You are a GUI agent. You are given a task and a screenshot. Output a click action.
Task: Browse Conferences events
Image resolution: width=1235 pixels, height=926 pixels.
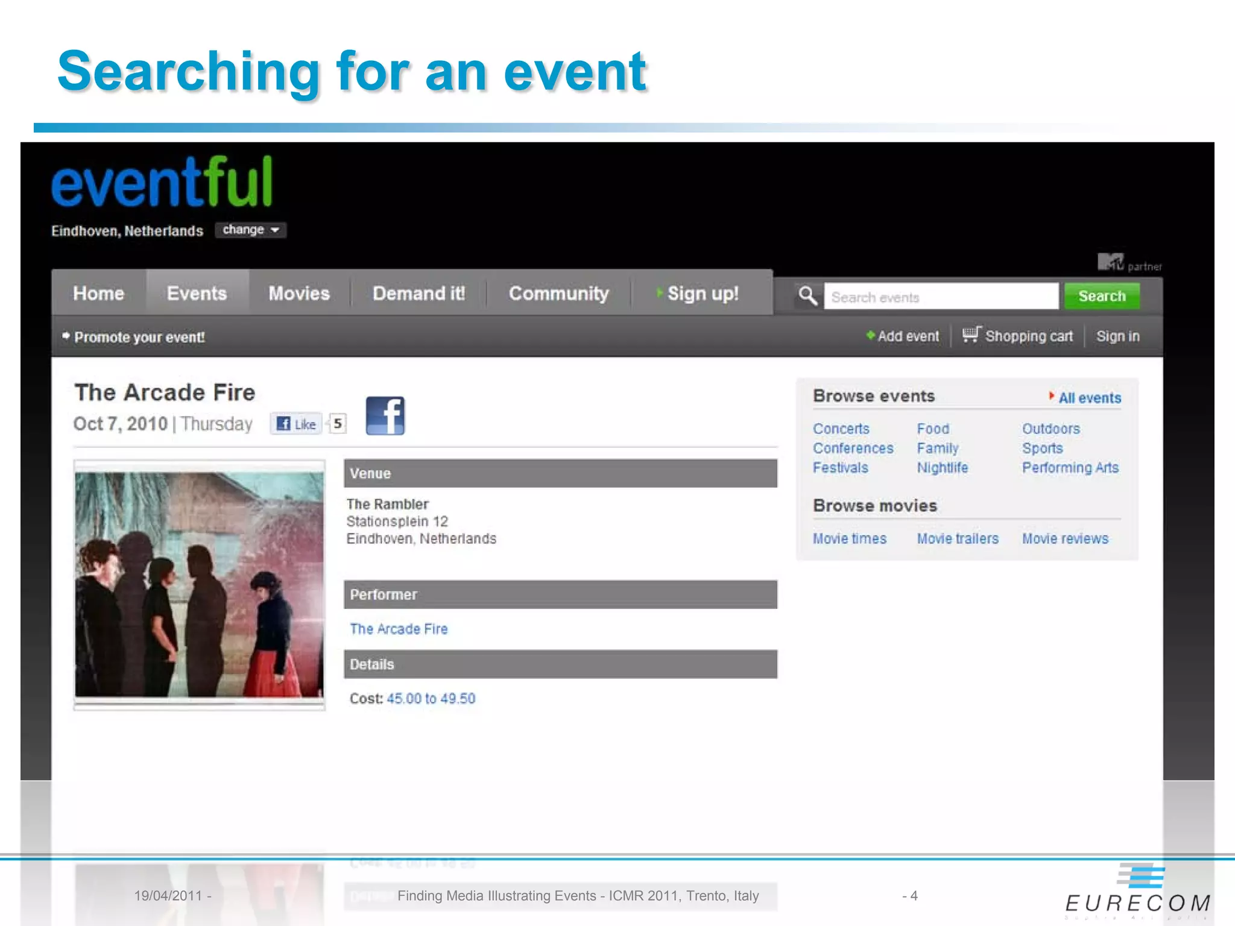[x=853, y=448]
